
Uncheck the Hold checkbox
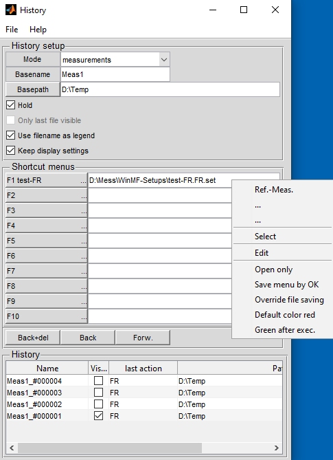(10, 105)
